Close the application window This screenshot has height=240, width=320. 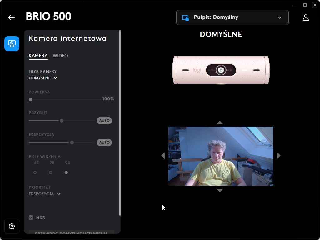[315, 5]
